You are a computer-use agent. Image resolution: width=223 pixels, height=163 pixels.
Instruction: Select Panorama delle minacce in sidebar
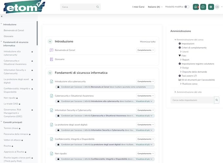coord(16,134)
